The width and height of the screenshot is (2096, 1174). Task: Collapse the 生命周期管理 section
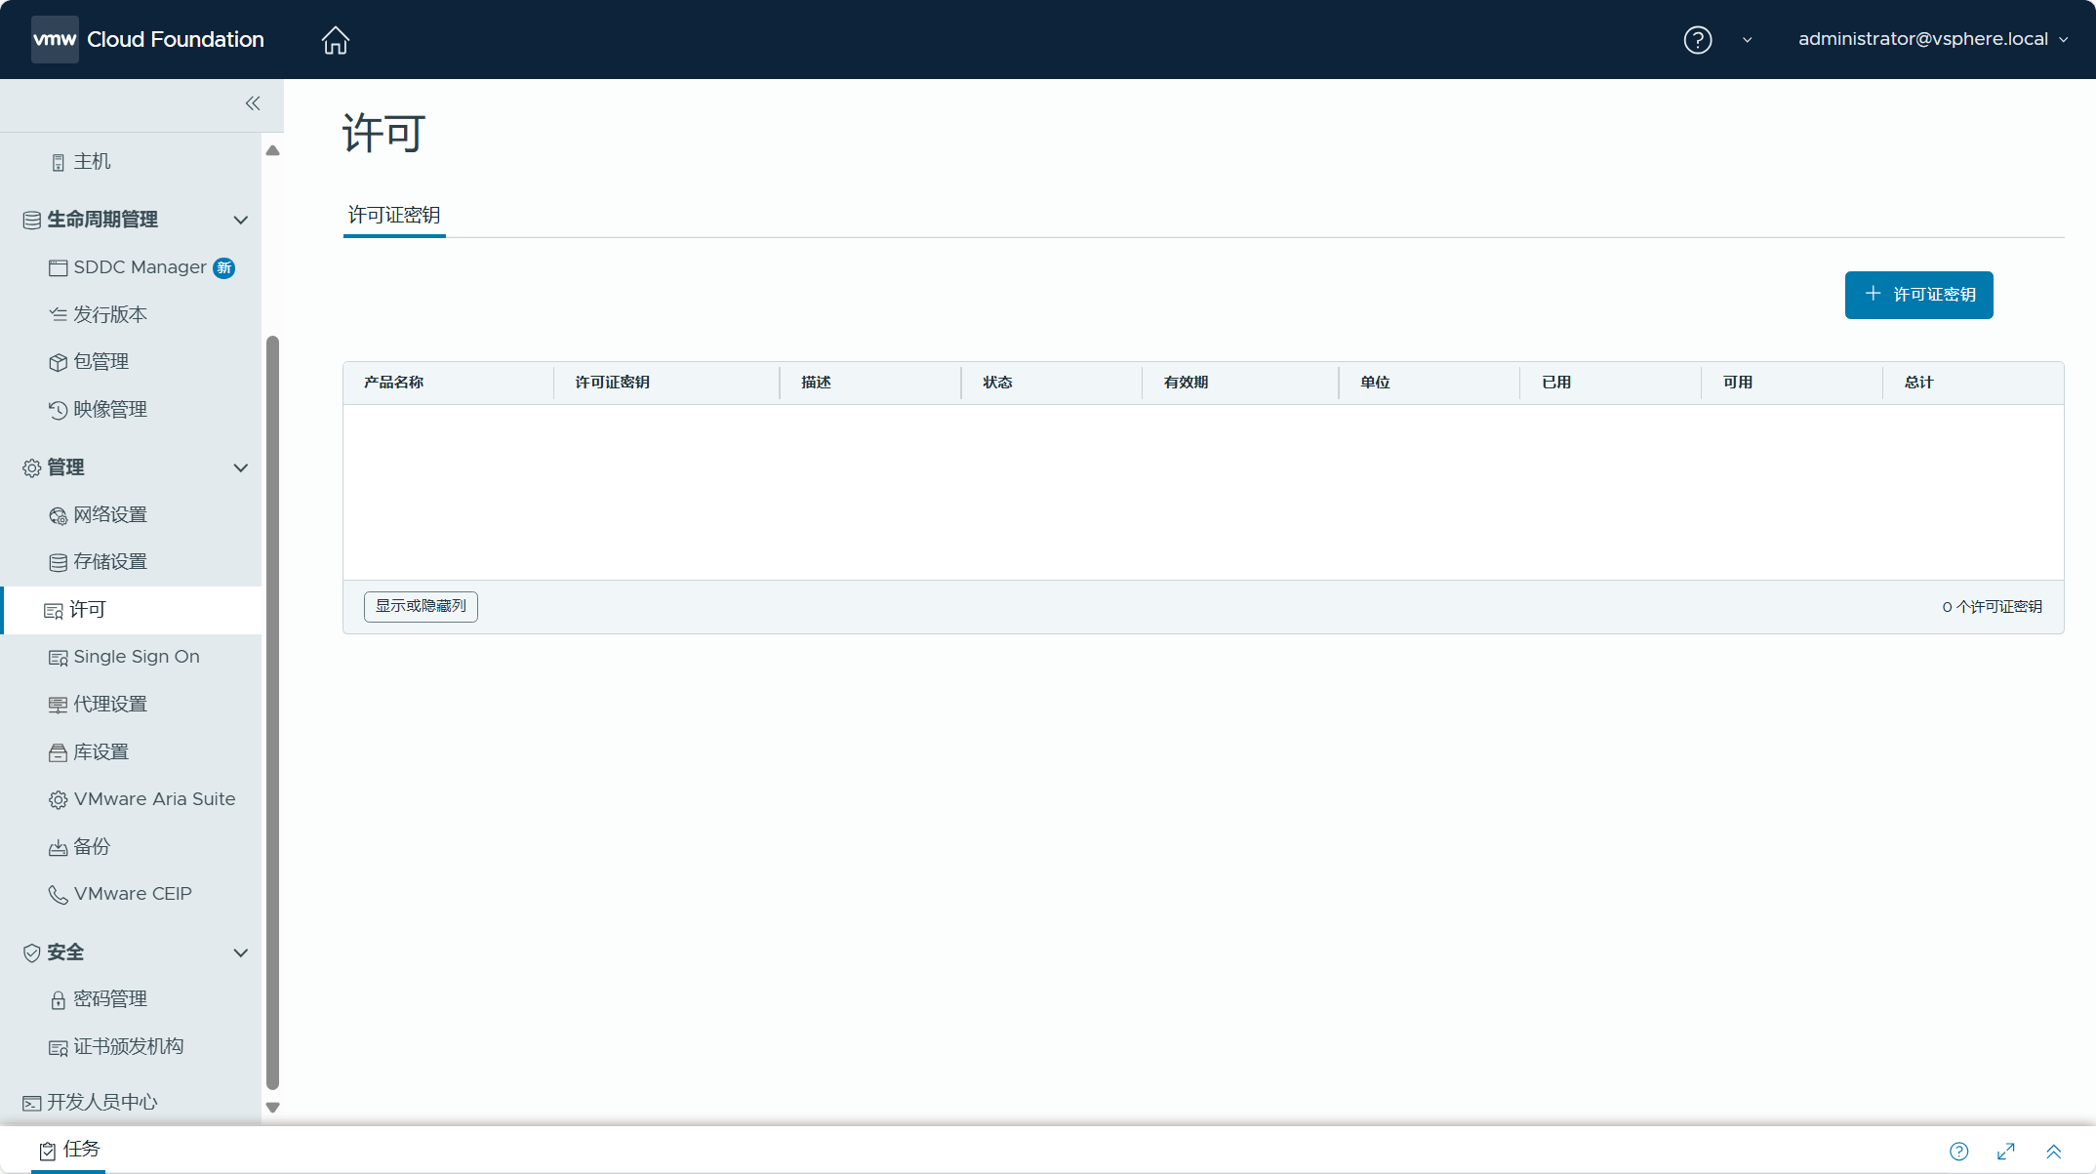(x=240, y=221)
